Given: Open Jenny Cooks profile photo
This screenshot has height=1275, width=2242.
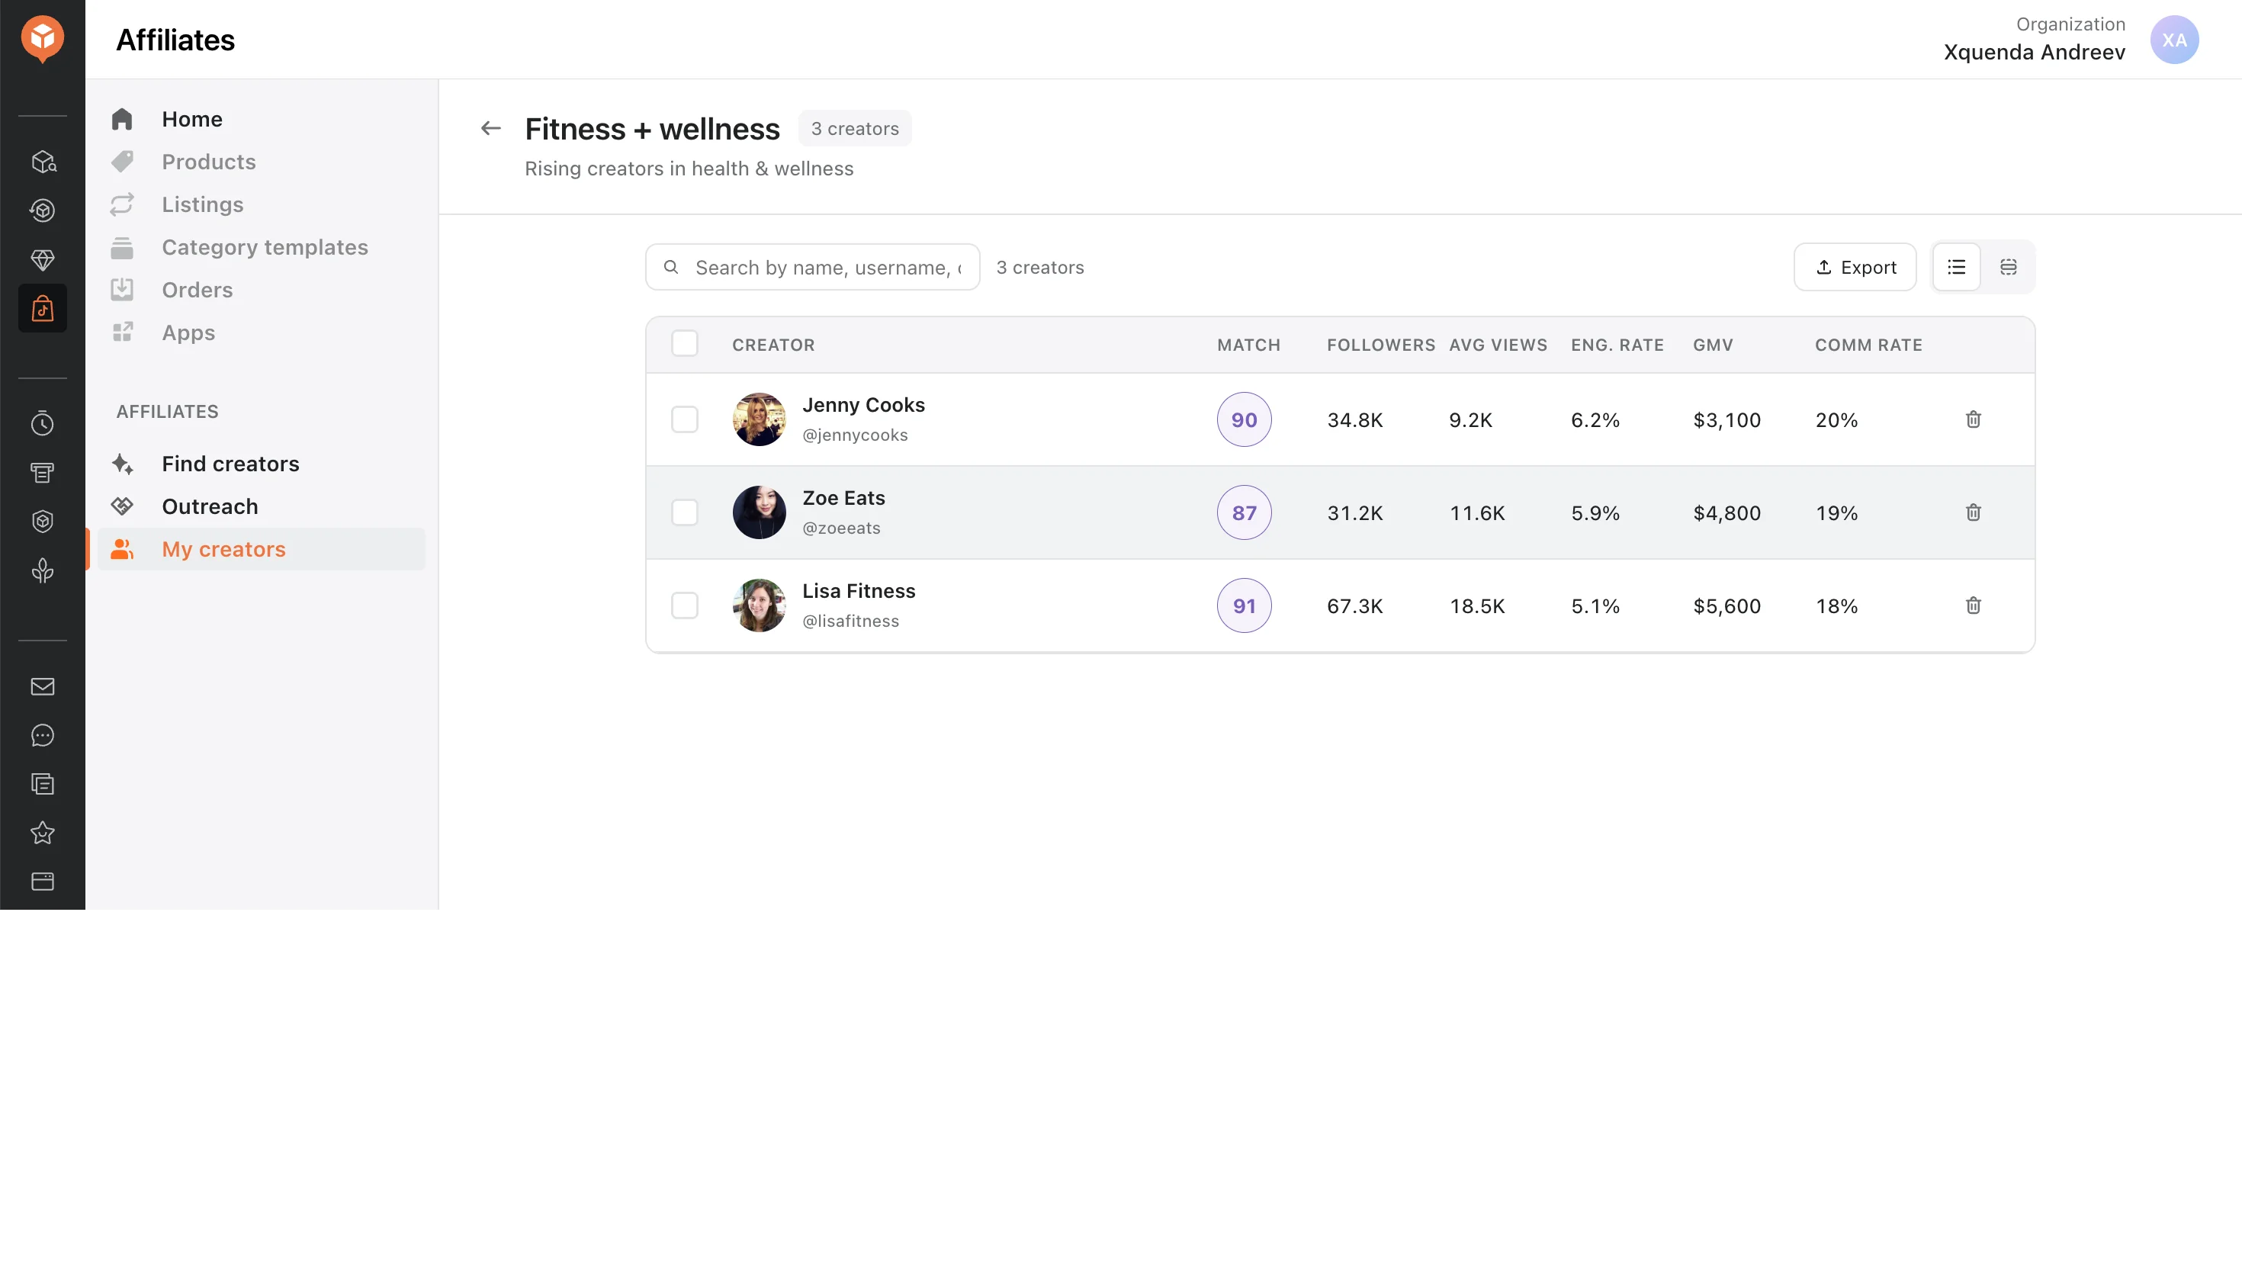Looking at the screenshot, I should pos(759,419).
